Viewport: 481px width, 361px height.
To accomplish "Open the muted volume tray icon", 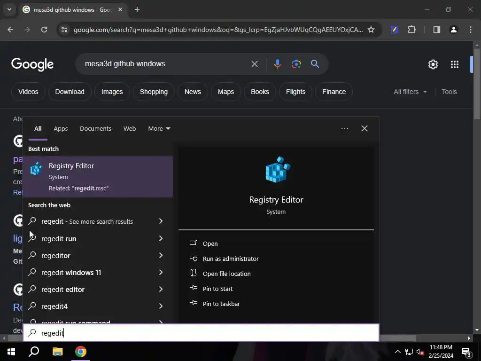I will point(420,352).
